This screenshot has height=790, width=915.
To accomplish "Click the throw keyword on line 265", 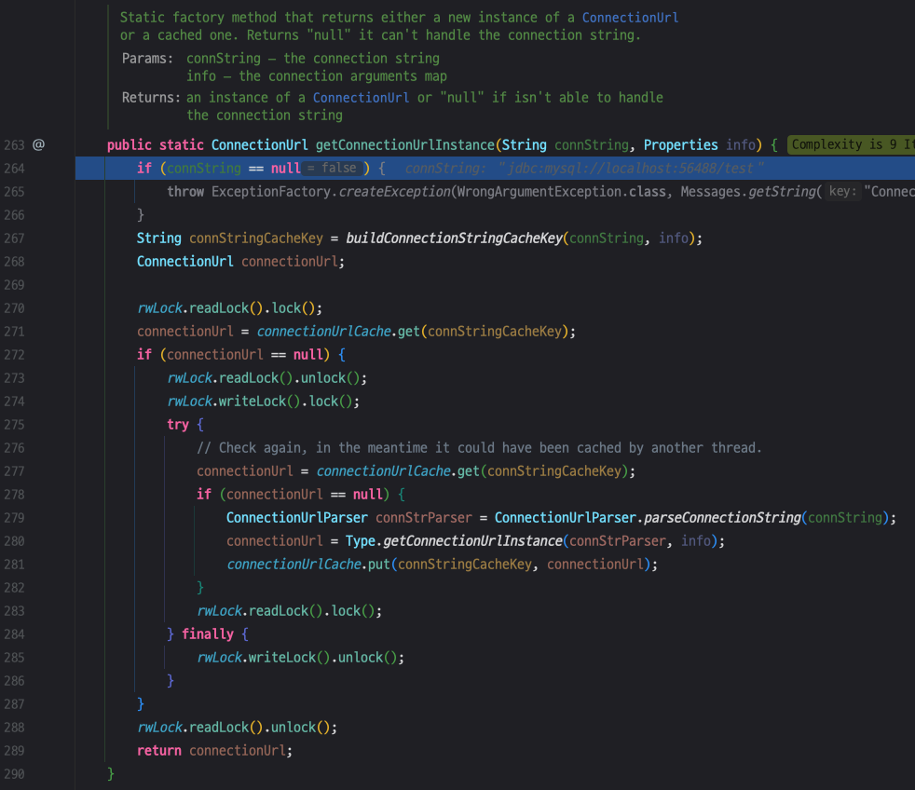I will [x=185, y=191].
